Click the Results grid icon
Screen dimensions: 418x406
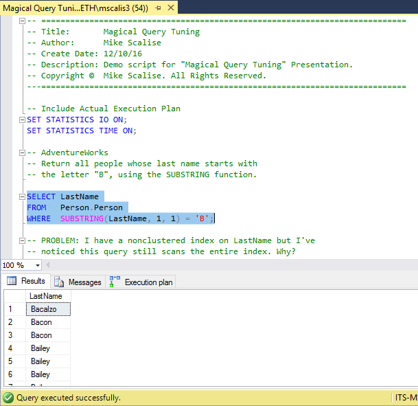pyautogui.click(x=12, y=280)
